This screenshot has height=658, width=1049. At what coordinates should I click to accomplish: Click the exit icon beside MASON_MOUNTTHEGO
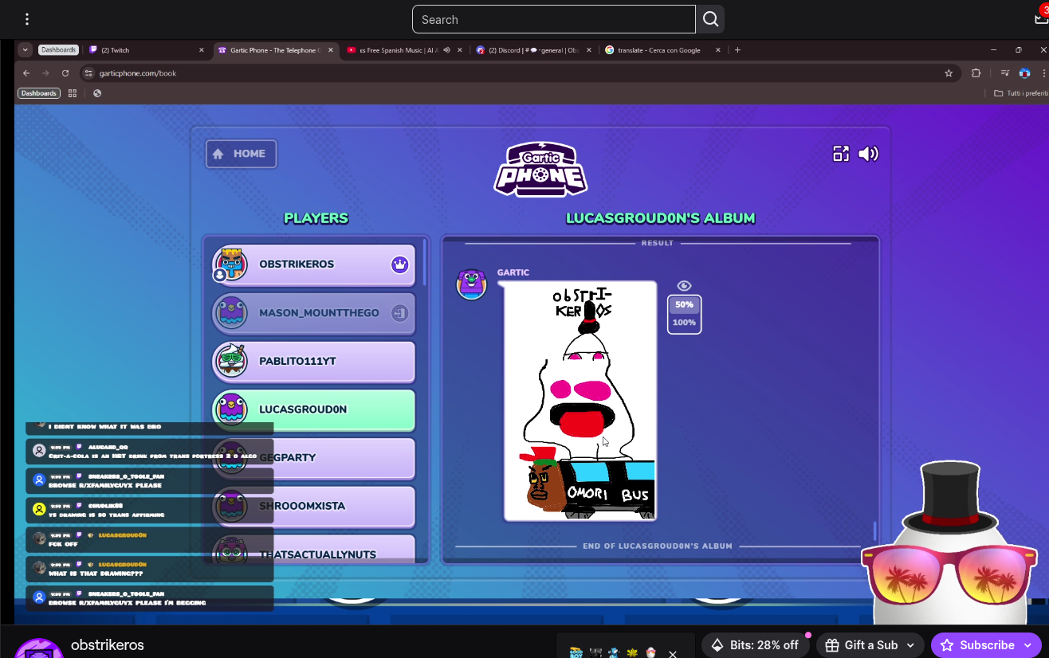(x=399, y=313)
